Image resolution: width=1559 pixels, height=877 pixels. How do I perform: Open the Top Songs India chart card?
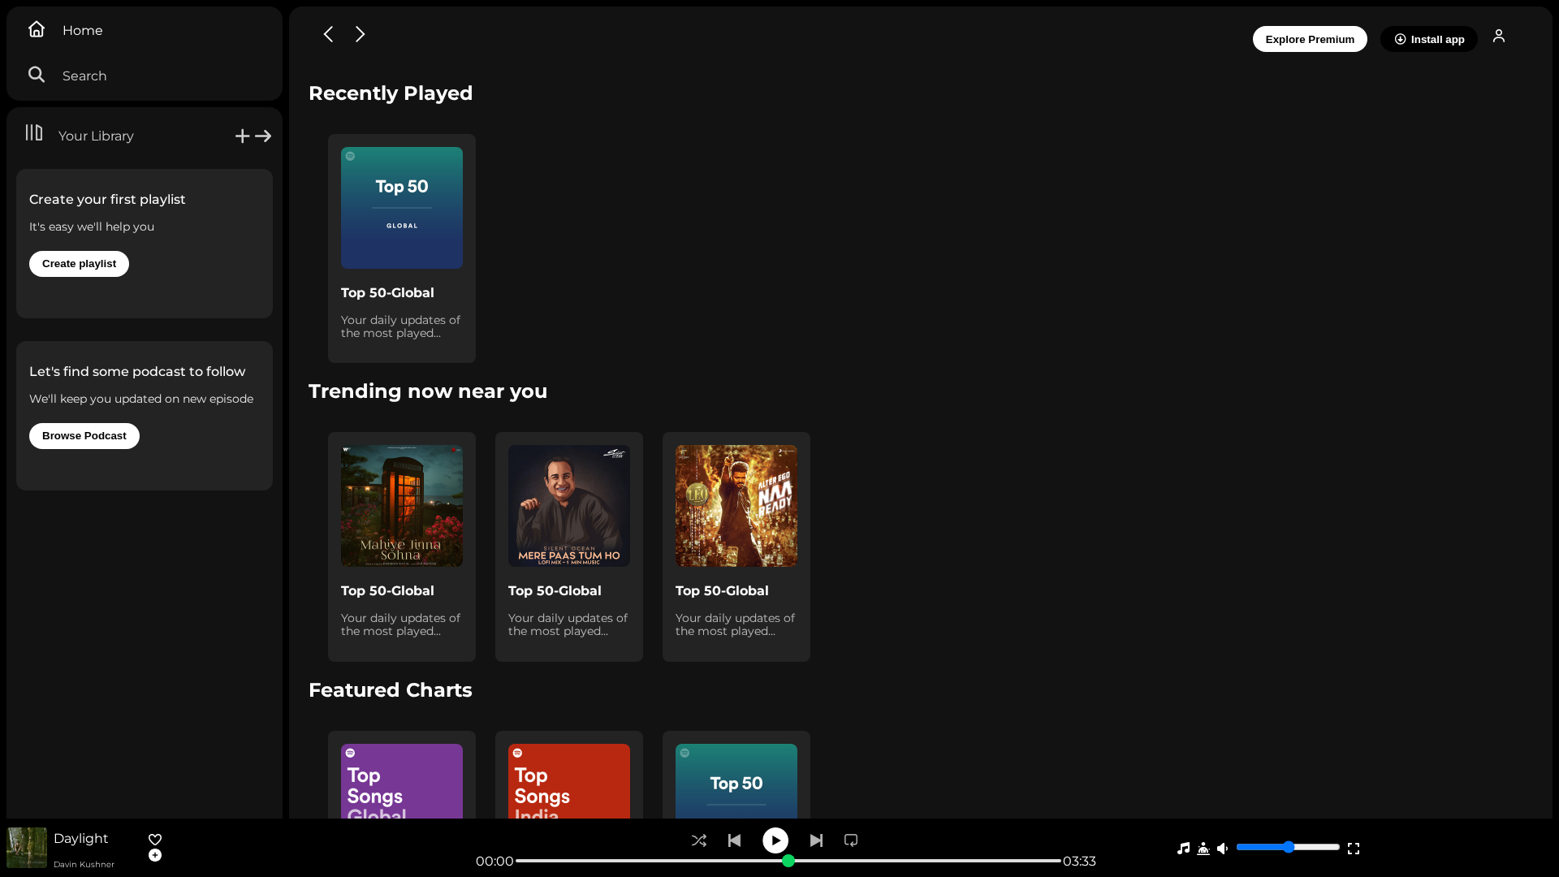tap(569, 775)
